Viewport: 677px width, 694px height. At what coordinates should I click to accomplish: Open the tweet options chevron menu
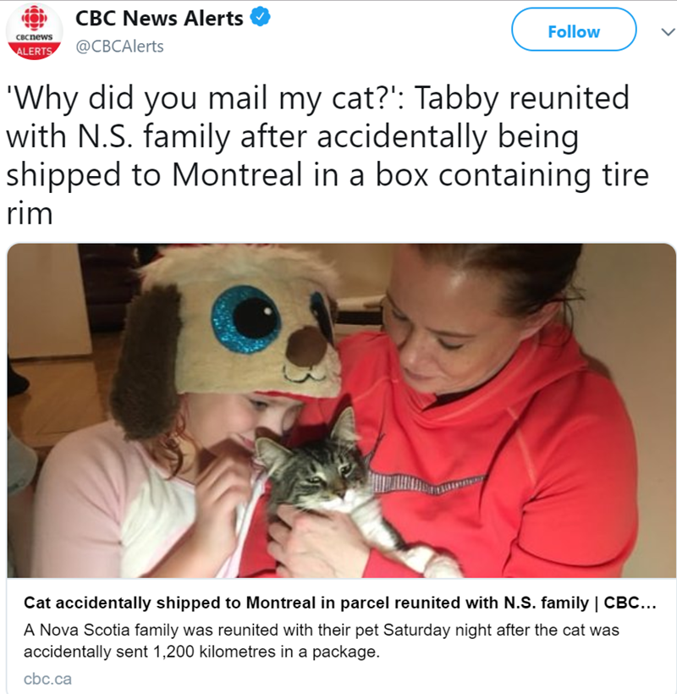pos(663,32)
